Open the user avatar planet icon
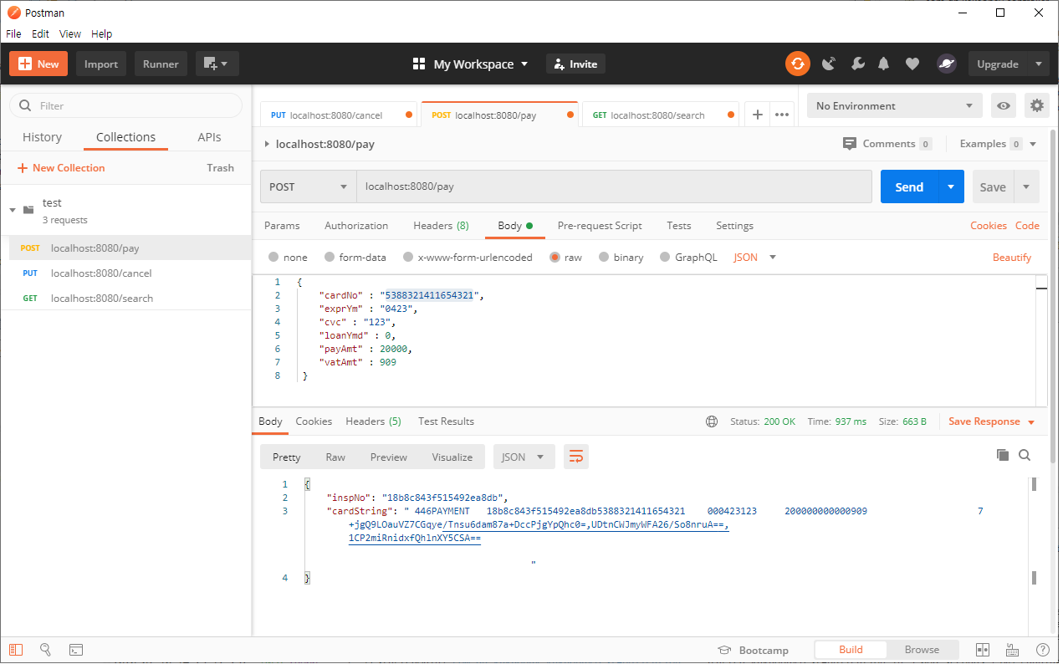Image resolution: width=1063 pixels, height=664 pixels. (946, 64)
